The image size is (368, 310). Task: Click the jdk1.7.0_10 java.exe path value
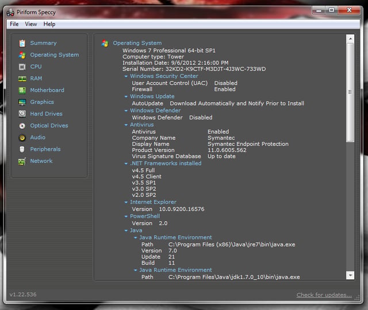[234, 277]
